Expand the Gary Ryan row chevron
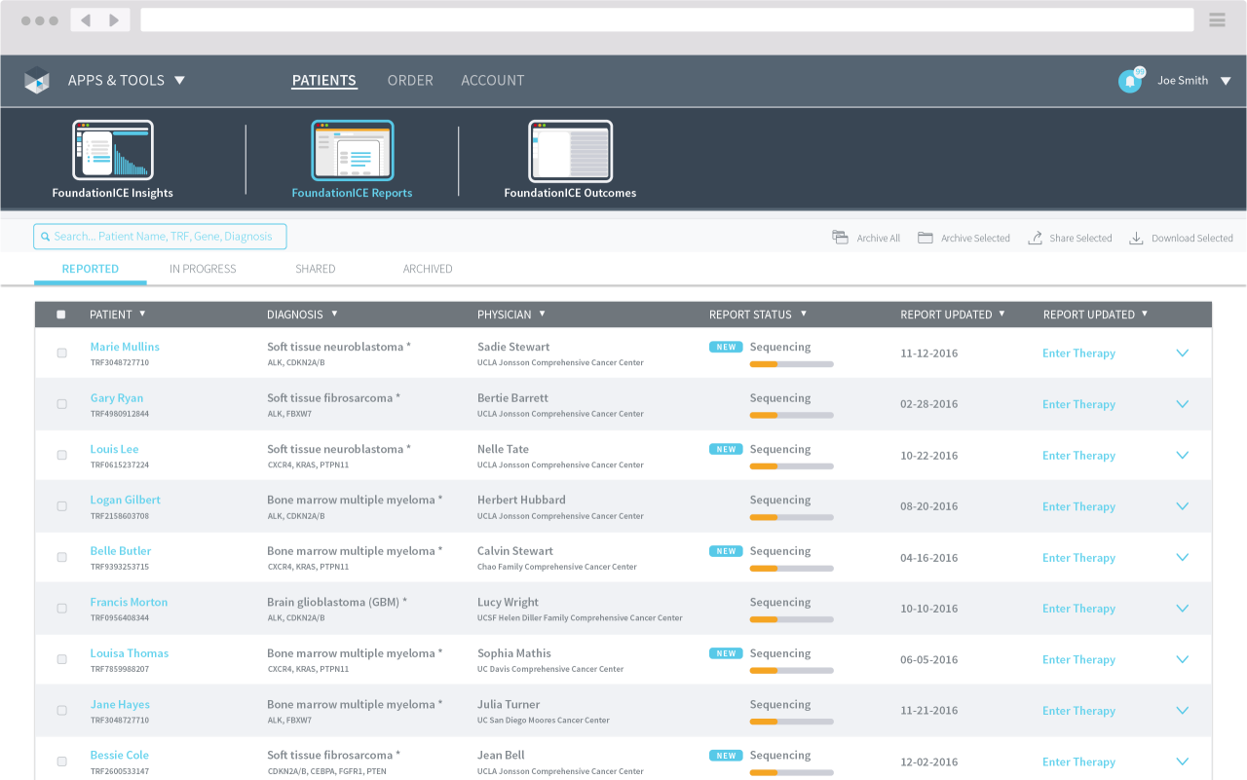 tap(1183, 404)
